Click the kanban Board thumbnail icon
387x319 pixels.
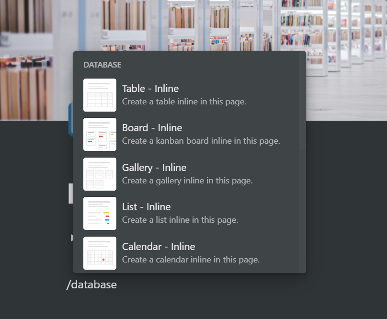100,134
